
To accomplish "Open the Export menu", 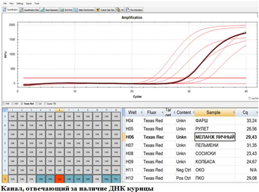I will 29,4.
